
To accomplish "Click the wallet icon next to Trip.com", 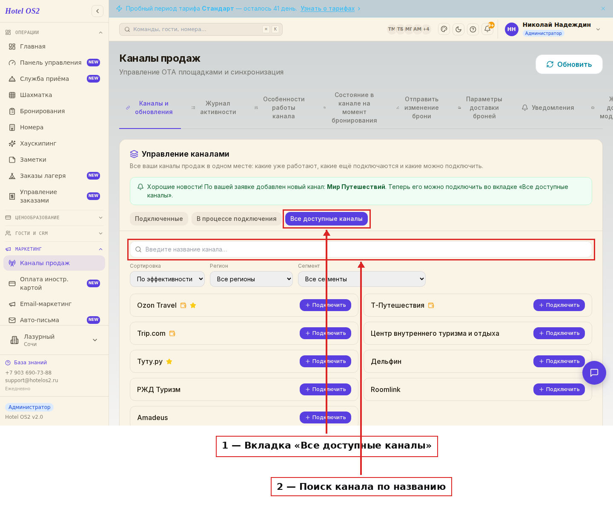I will click(x=172, y=333).
